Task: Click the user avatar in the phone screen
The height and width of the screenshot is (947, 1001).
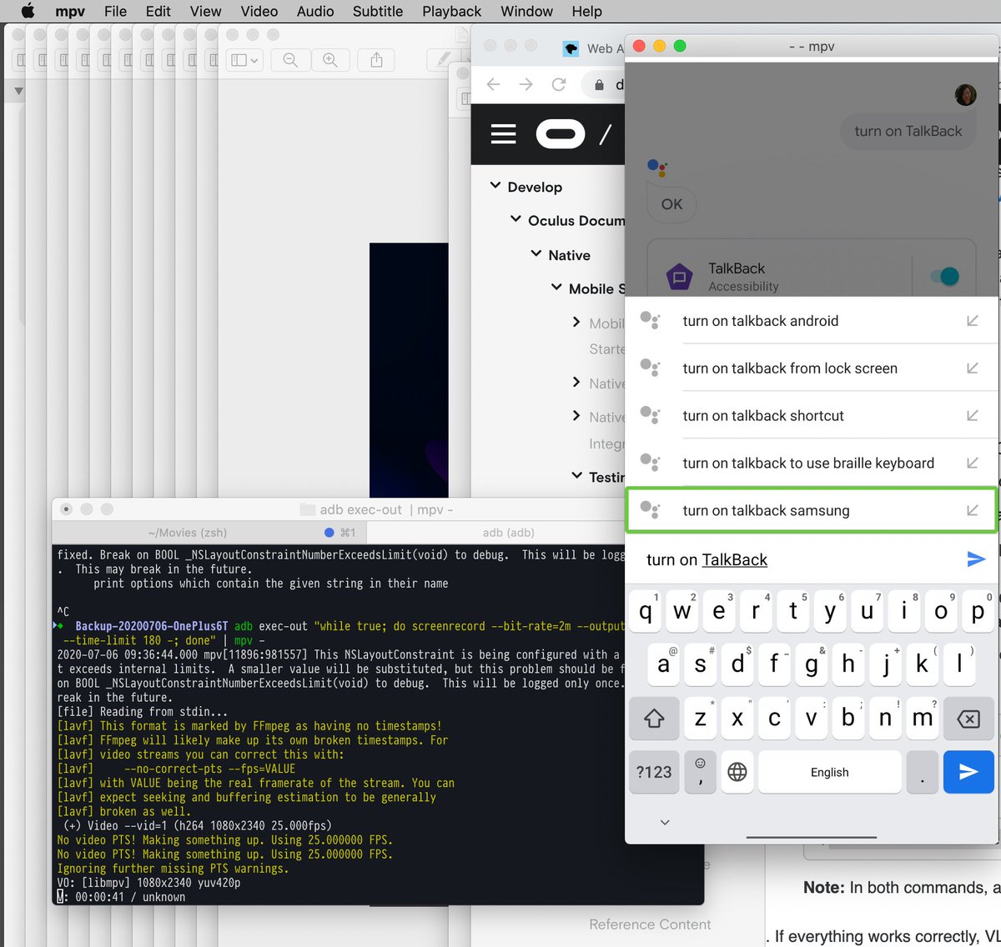Action: (965, 94)
